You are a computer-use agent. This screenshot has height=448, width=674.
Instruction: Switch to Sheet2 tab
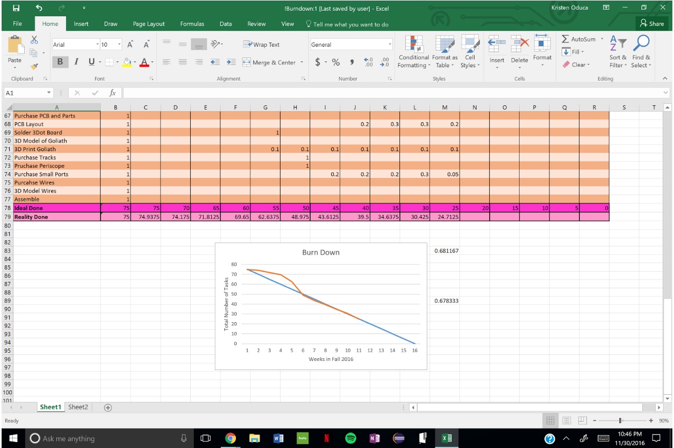tap(78, 407)
